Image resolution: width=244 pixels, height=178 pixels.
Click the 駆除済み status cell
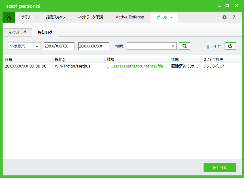point(184,66)
